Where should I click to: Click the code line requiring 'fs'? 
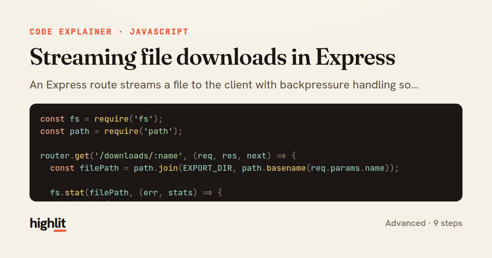[102, 119]
